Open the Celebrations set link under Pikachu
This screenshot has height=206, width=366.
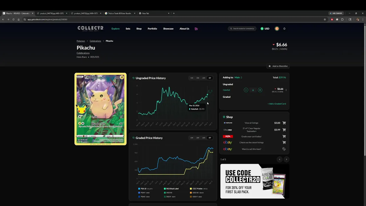83,53
